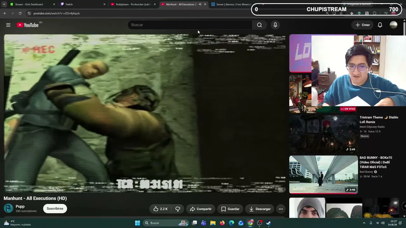The image size is (406, 228).
Task: Mute the Manhunt tab via speaker icon
Action: (x=200, y=4)
